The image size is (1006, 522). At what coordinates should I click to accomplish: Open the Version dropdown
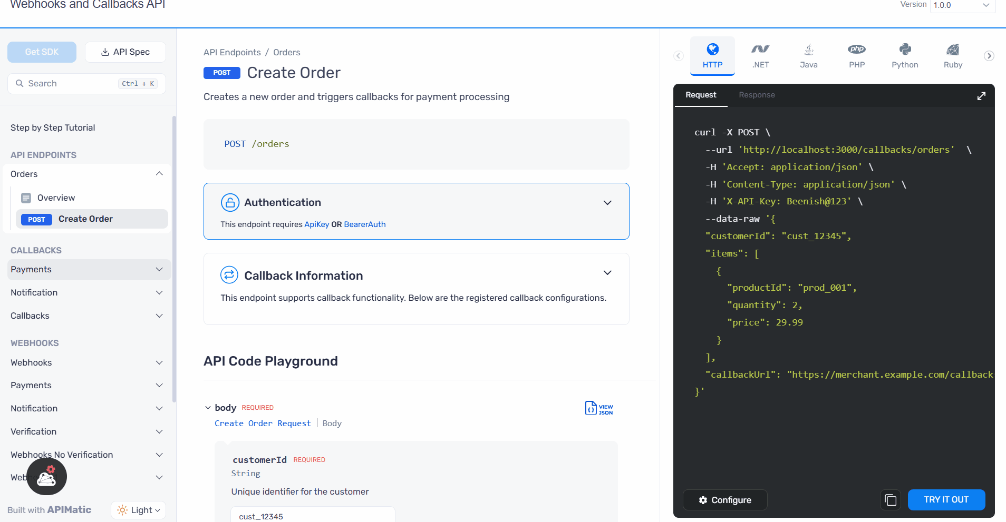tap(962, 5)
